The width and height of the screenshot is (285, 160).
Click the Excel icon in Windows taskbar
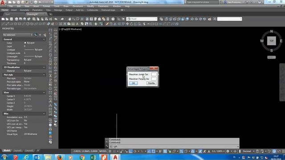(x=93, y=157)
